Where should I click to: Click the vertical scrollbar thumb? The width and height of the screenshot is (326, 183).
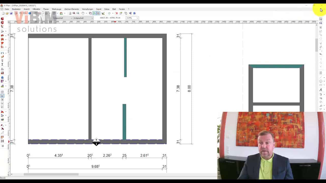tap(317, 45)
